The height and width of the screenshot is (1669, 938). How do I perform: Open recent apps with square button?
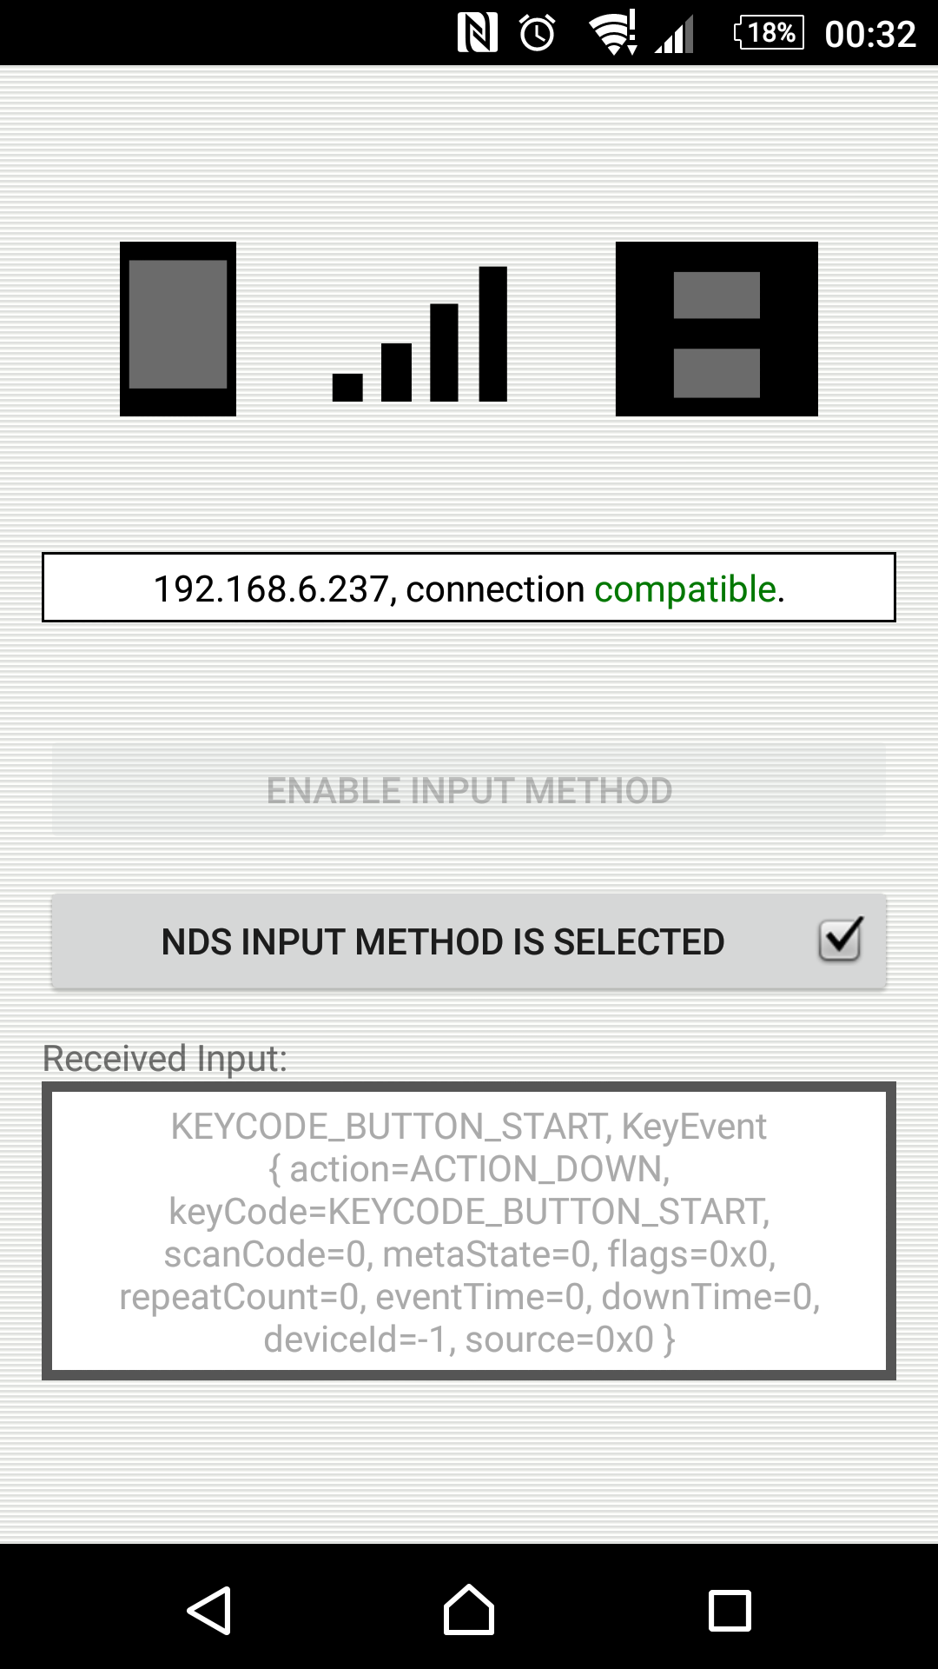730,1611
